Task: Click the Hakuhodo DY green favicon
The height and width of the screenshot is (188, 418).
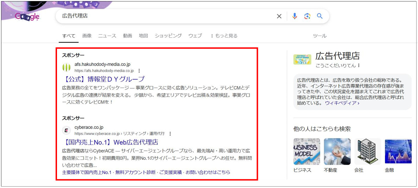Action: point(66,67)
